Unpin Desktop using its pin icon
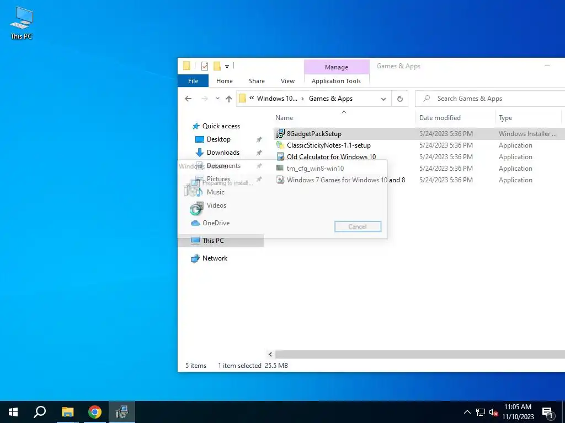565x423 pixels. 259,139
